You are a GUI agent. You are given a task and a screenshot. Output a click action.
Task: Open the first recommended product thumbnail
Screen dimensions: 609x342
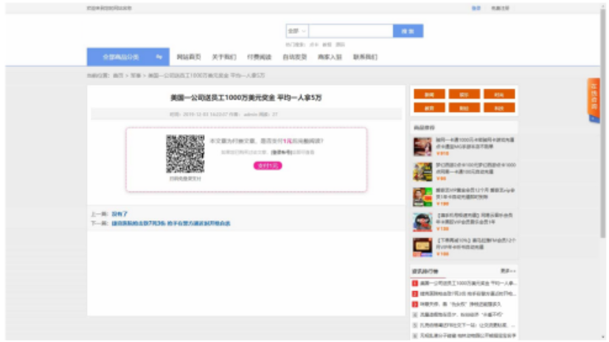coord(422,146)
